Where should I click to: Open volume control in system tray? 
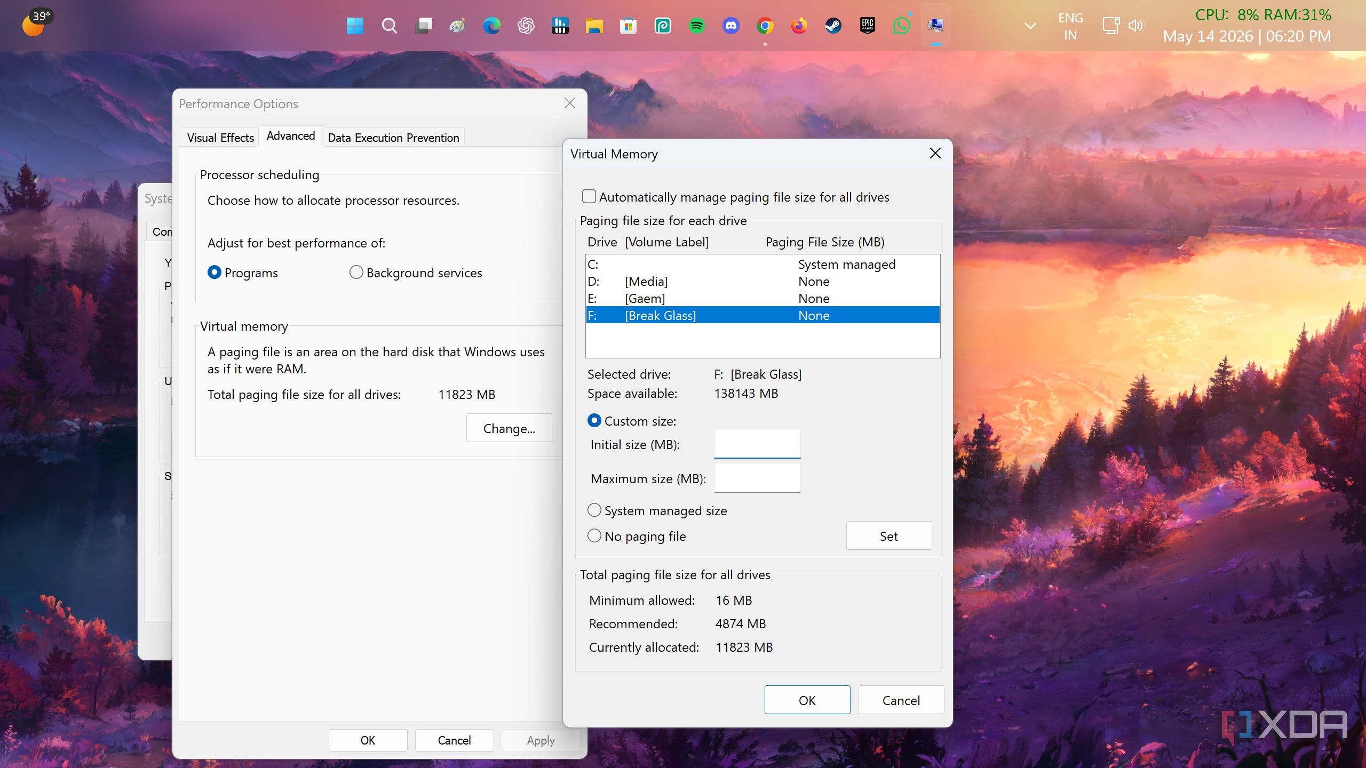click(x=1135, y=26)
